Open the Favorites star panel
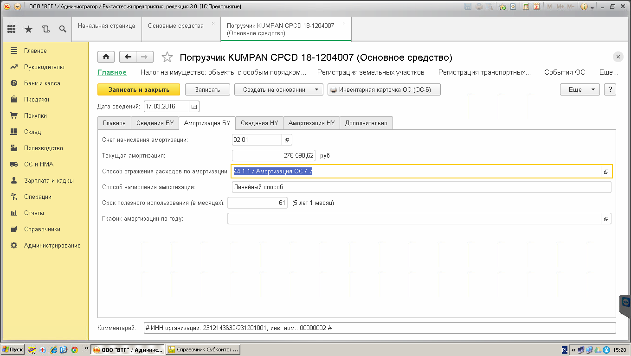Viewport: 631px width, 356px height. click(x=28, y=29)
